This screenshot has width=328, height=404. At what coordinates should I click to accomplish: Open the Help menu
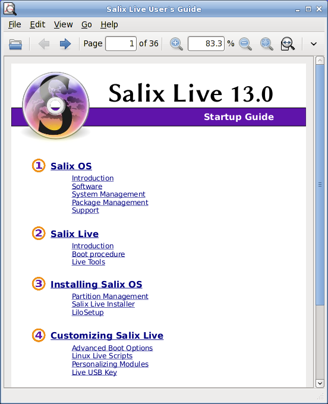pos(109,24)
